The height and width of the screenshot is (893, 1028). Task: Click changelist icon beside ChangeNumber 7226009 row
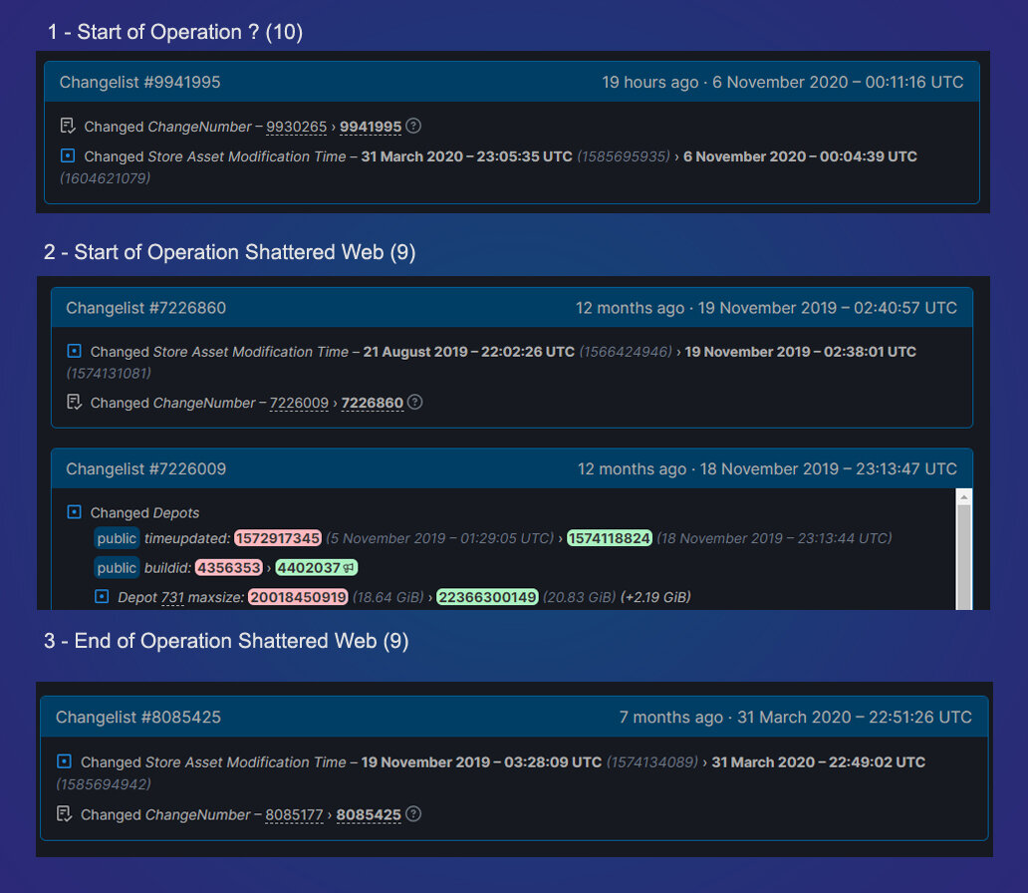pyautogui.click(x=74, y=403)
